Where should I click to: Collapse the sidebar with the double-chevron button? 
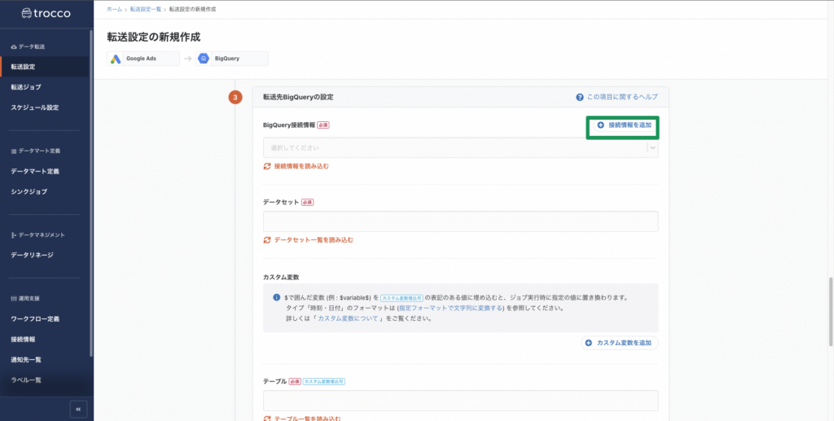[78, 409]
